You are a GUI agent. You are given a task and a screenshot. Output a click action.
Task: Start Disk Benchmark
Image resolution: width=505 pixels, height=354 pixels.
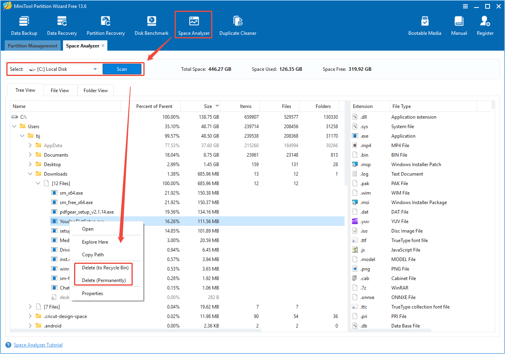[x=151, y=25]
